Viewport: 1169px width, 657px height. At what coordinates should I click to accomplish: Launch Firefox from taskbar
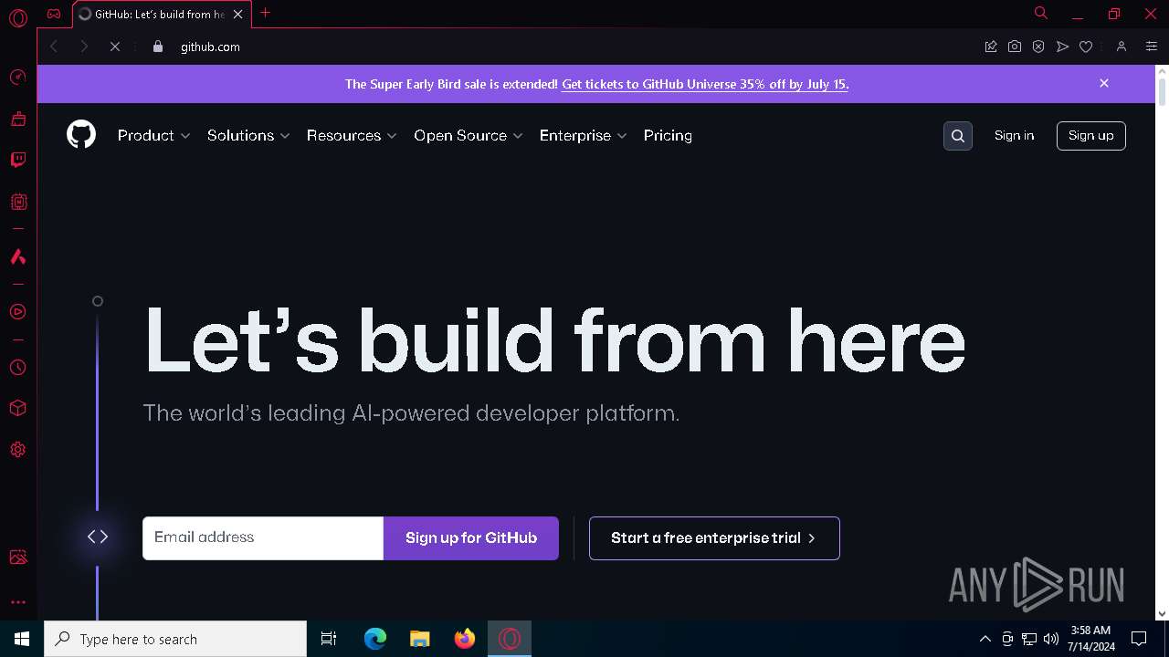click(x=465, y=639)
